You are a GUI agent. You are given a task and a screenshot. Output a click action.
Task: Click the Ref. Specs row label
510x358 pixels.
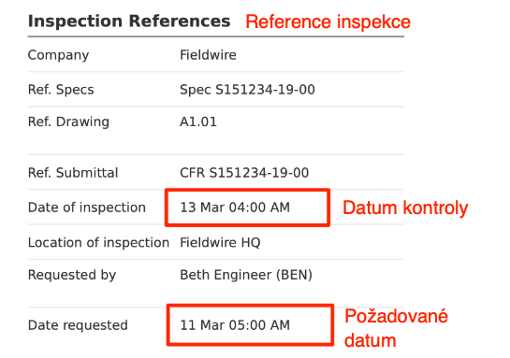61,90
